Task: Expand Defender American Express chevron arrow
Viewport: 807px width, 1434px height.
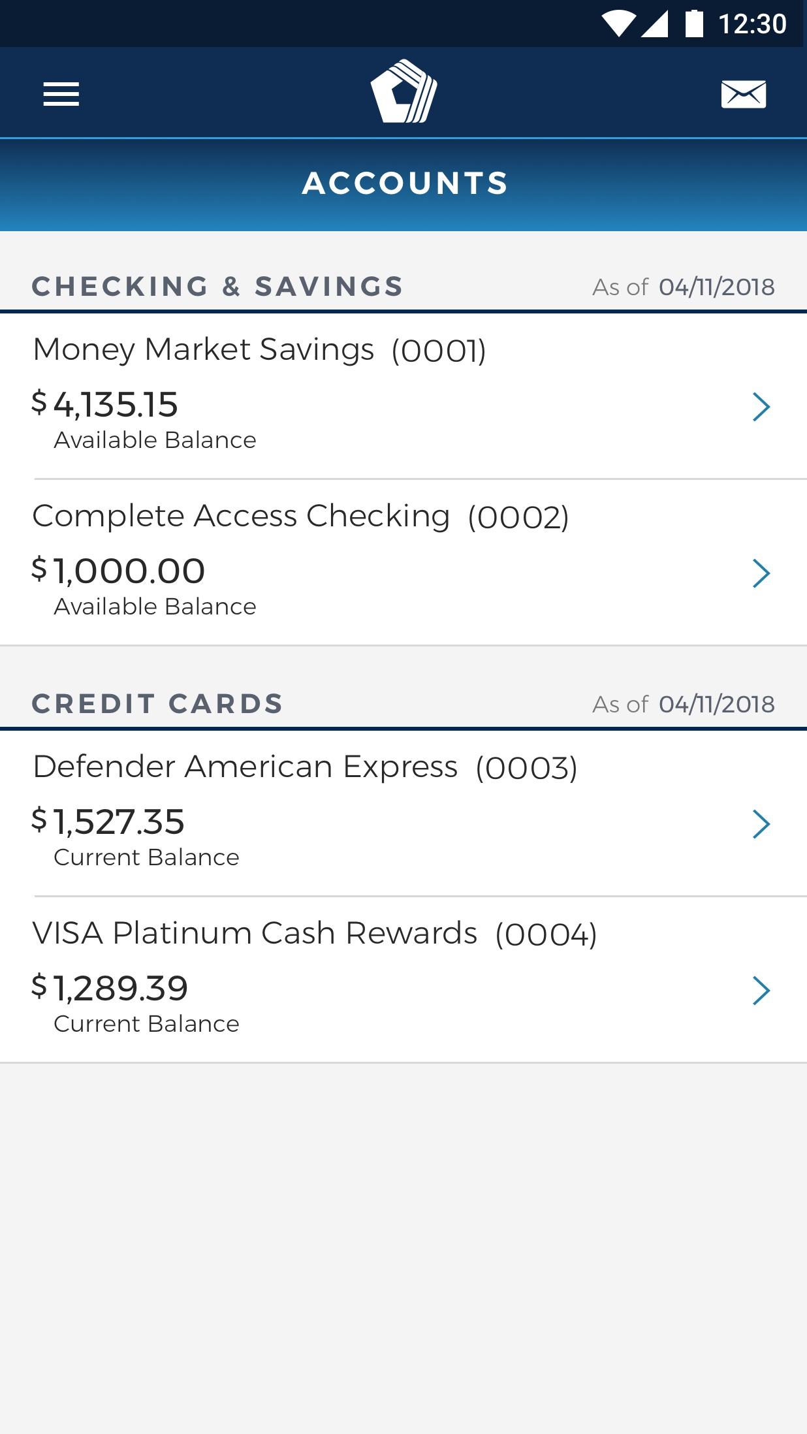Action: pos(761,824)
